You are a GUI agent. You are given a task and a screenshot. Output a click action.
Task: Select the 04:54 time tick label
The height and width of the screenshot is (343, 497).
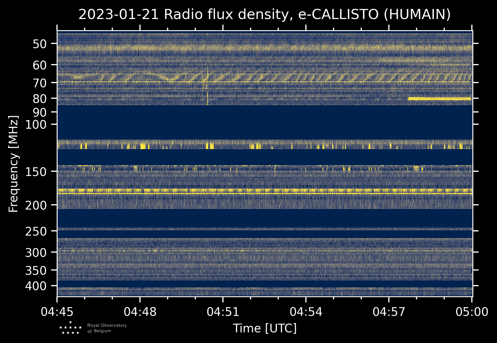(x=306, y=312)
